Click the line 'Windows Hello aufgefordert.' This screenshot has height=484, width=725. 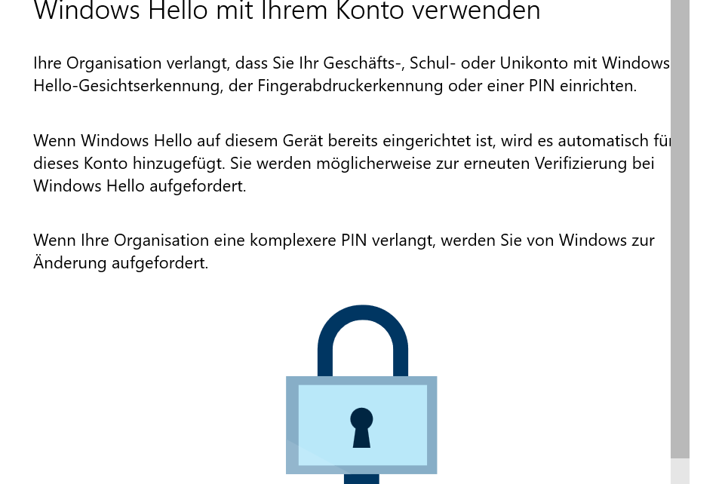tap(140, 185)
